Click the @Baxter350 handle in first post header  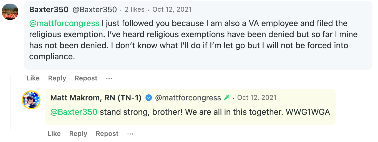coord(95,9)
